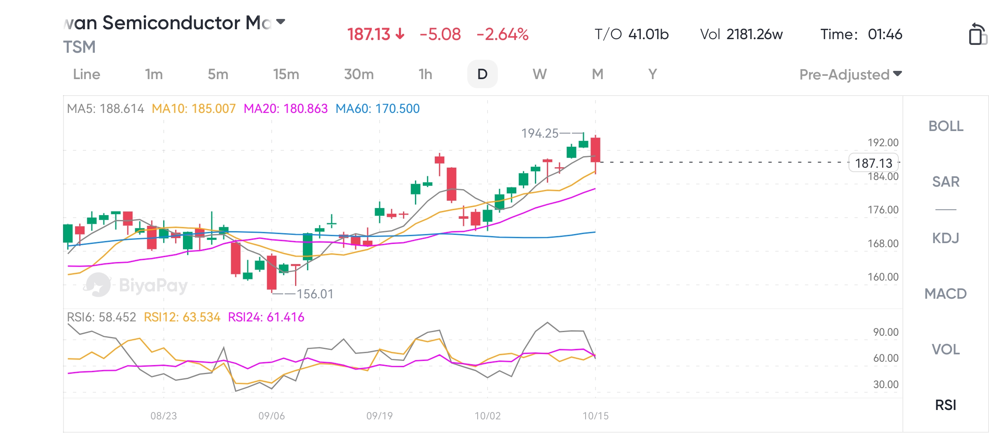Enable the BOLL indicator
The height and width of the screenshot is (445, 989).
[946, 126]
